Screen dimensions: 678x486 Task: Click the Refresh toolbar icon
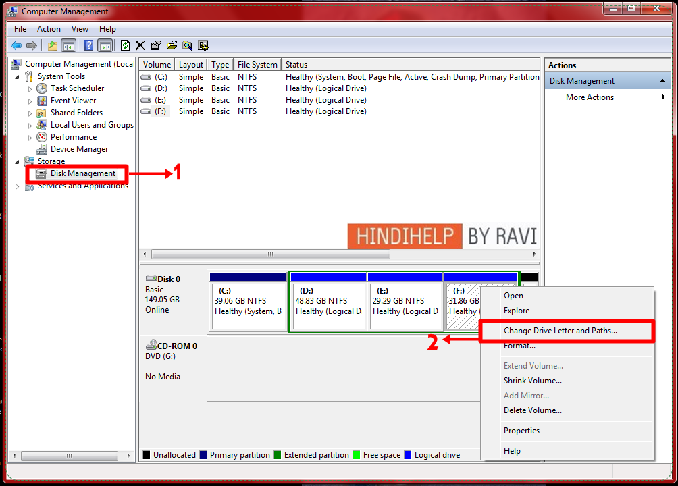(125, 45)
